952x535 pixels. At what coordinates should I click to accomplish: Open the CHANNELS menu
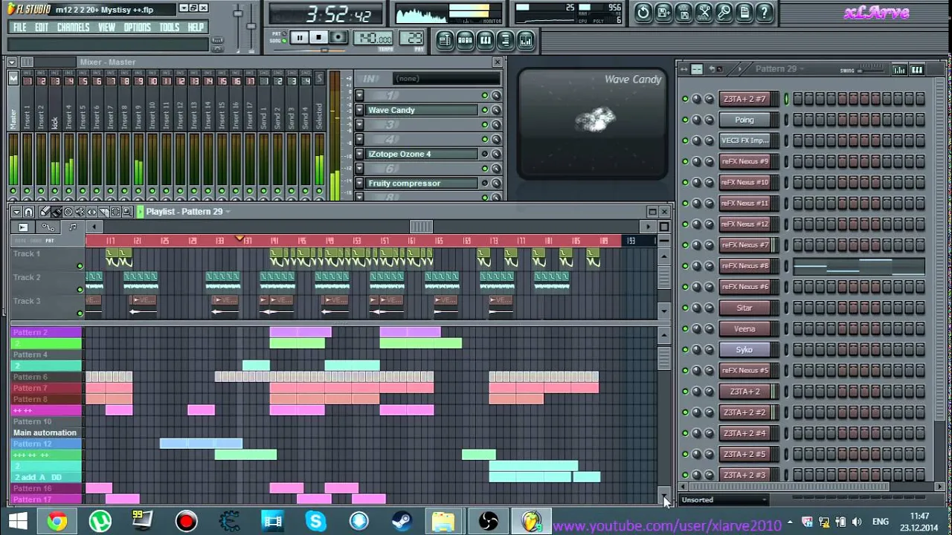(x=74, y=27)
